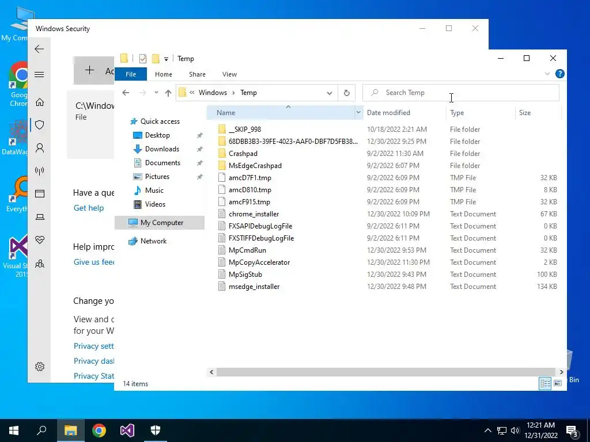Click the Get help link
The image size is (590, 442).
click(88, 208)
